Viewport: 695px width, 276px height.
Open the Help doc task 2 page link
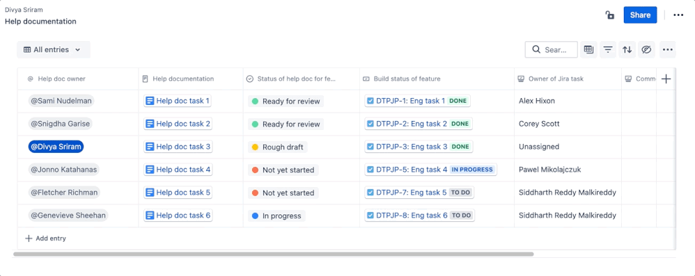click(x=178, y=124)
